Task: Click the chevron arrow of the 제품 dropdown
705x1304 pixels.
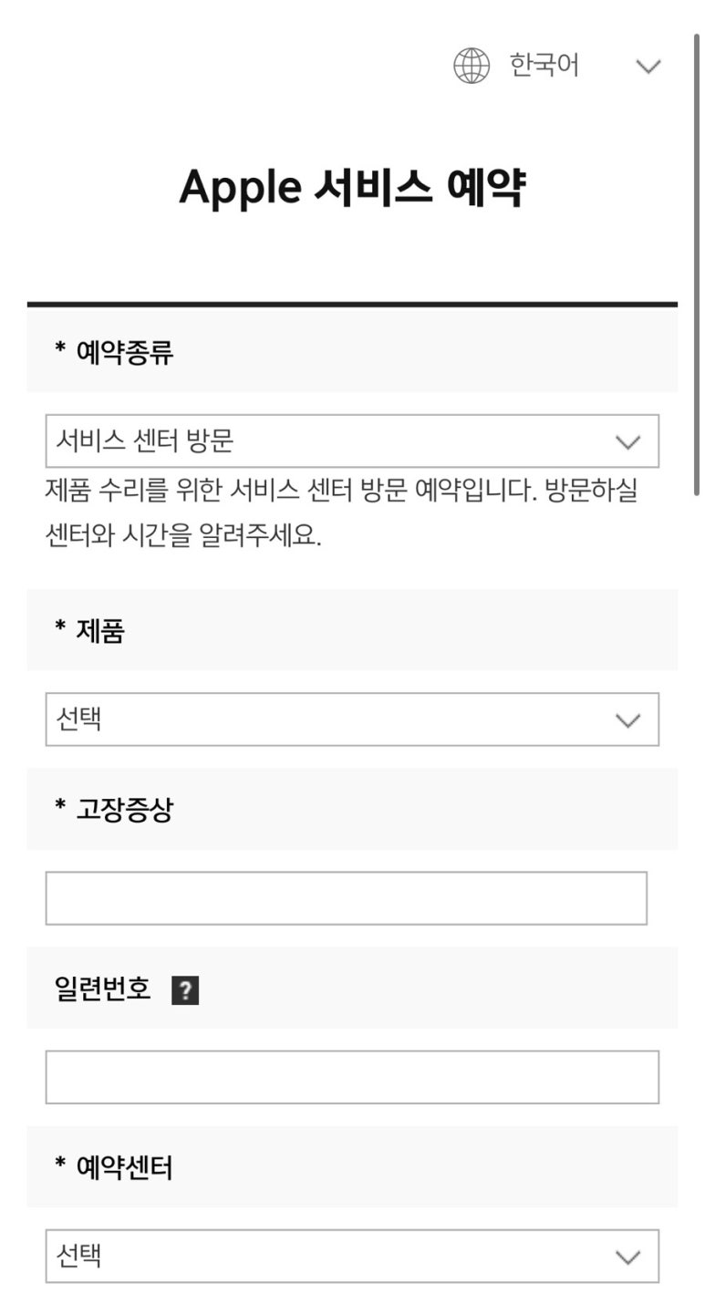Action: coord(628,720)
